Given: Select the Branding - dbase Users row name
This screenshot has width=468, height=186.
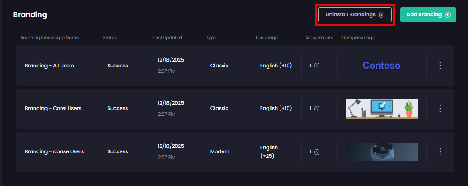Looking at the screenshot, I should pyautogui.click(x=54, y=151).
